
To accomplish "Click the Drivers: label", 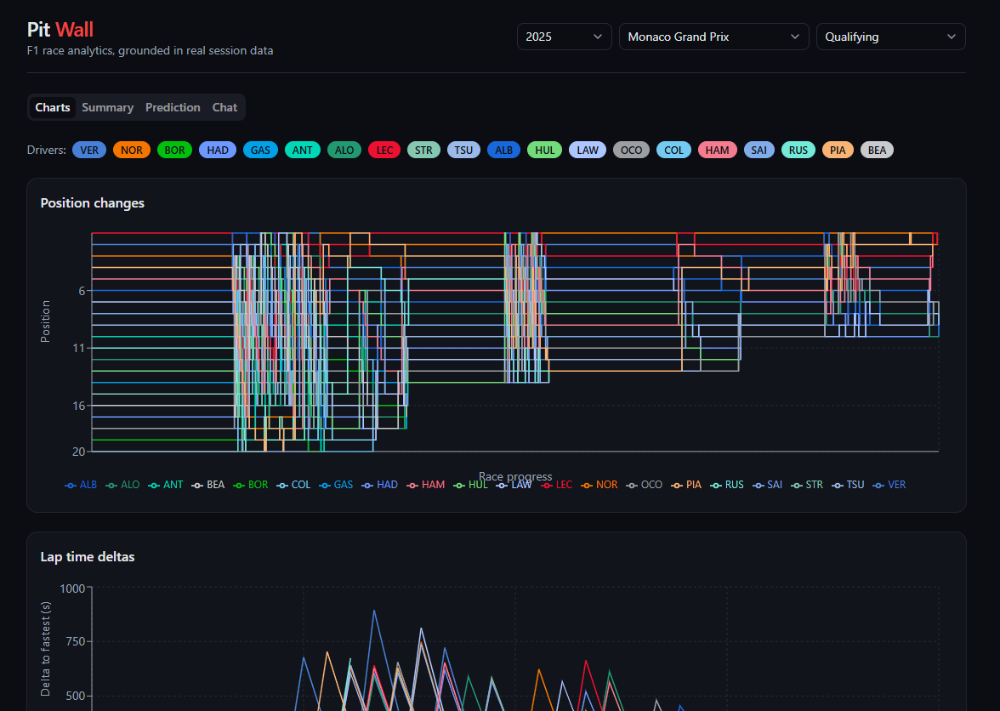I will coord(47,150).
